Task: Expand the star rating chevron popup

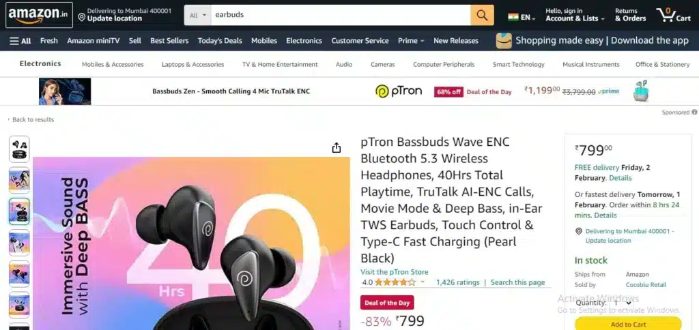Action: (x=423, y=282)
